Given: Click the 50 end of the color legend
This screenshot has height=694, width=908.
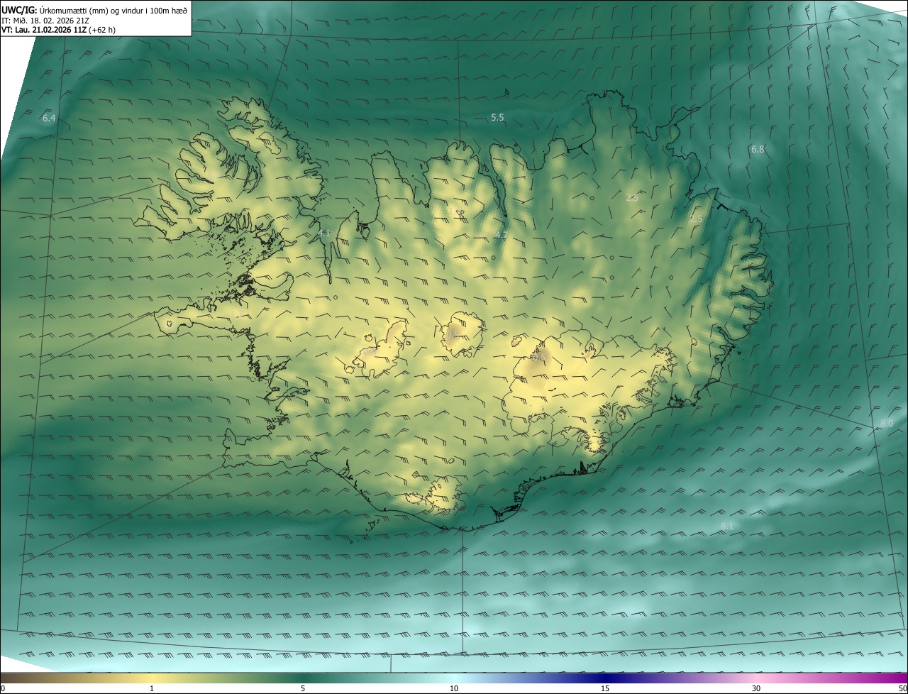Looking at the screenshot, I should coord(902,688).
